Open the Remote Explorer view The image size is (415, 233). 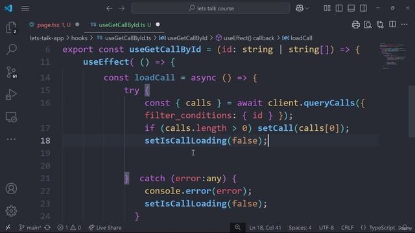coord(11,116)
